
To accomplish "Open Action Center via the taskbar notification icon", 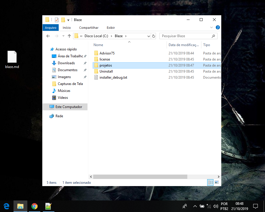I will pos(255,206).
